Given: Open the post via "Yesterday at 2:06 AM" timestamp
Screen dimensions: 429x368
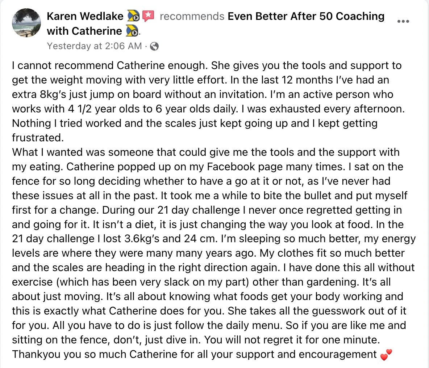Looking at the screenshot, I should [95, 46].
